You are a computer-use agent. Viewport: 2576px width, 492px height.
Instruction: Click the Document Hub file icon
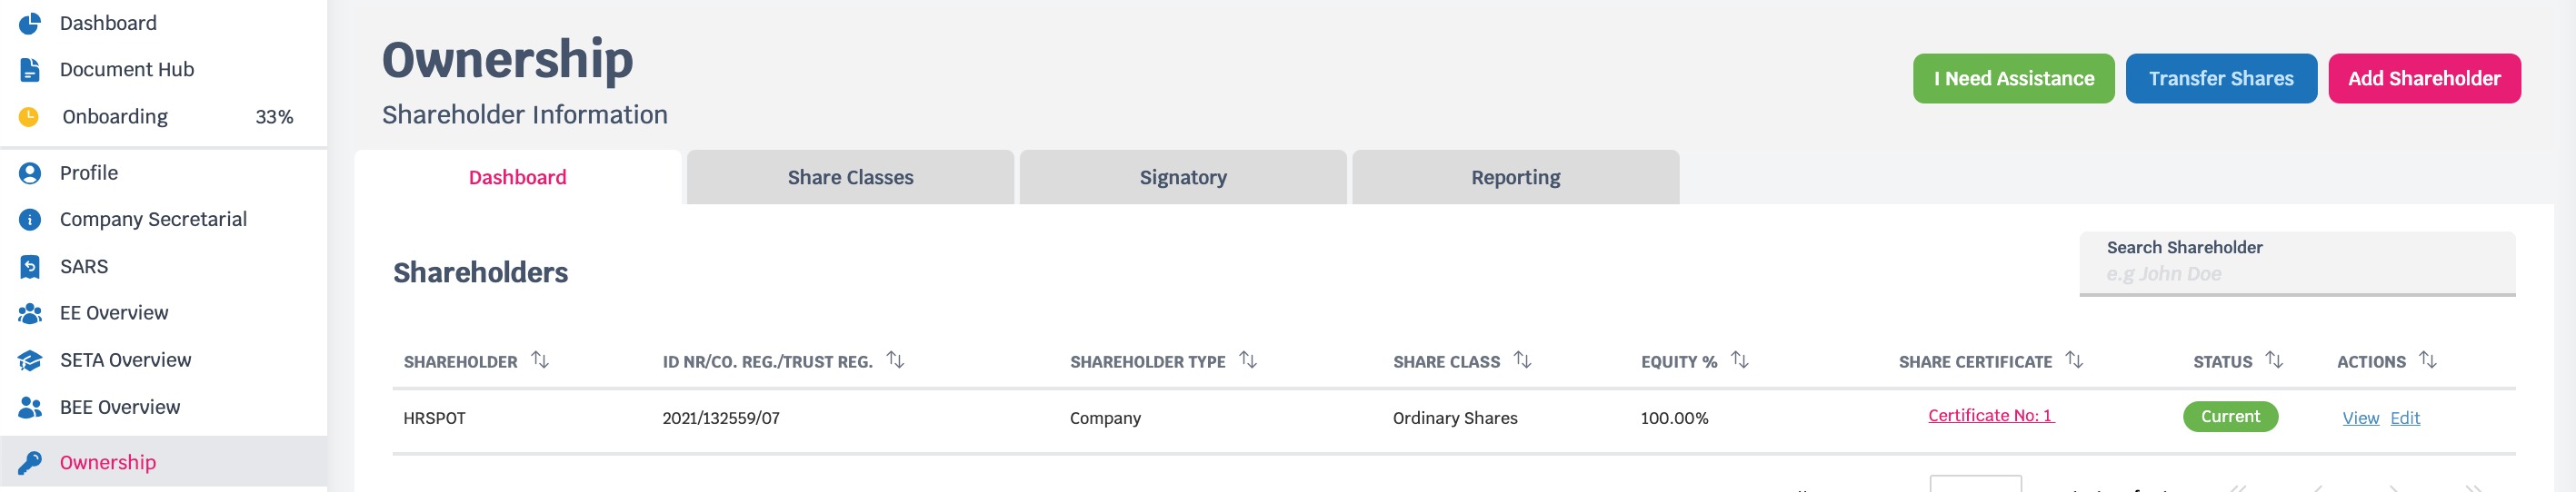pos(30,70)
